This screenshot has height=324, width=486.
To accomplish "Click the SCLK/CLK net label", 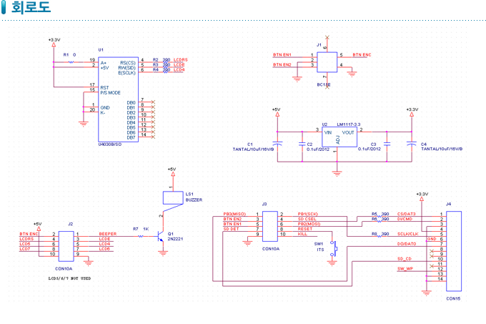I will pos(407,234).
